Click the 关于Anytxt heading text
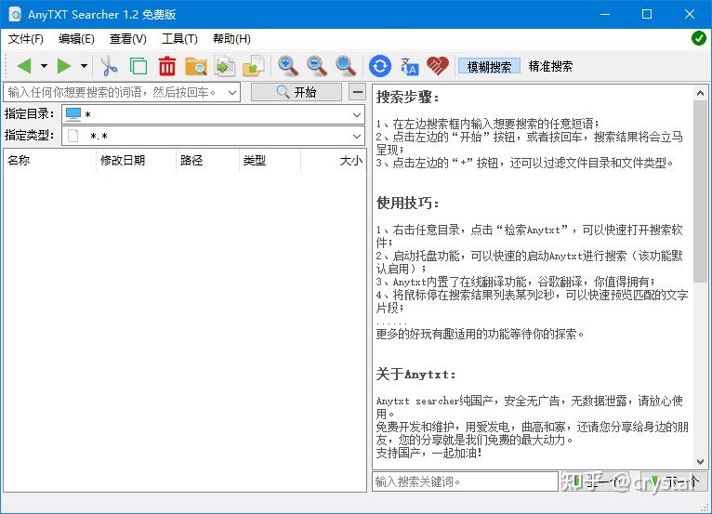The width and height of the screenshot is (712, 514). click(415, 375)
